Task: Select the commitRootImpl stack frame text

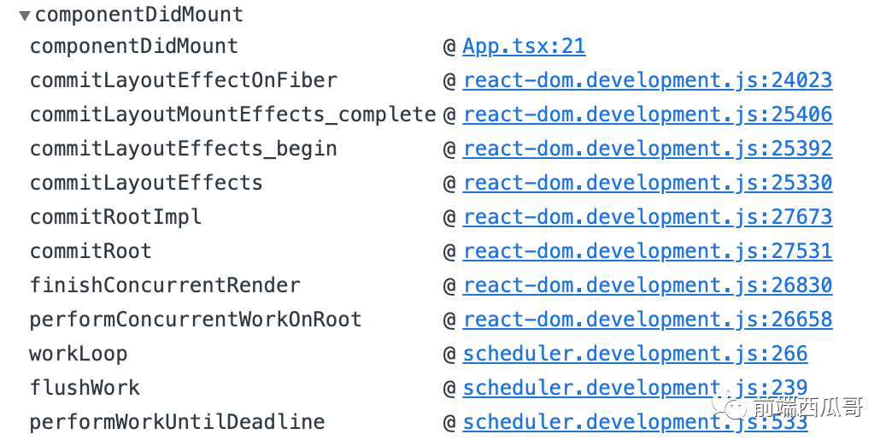Action: 115,217
